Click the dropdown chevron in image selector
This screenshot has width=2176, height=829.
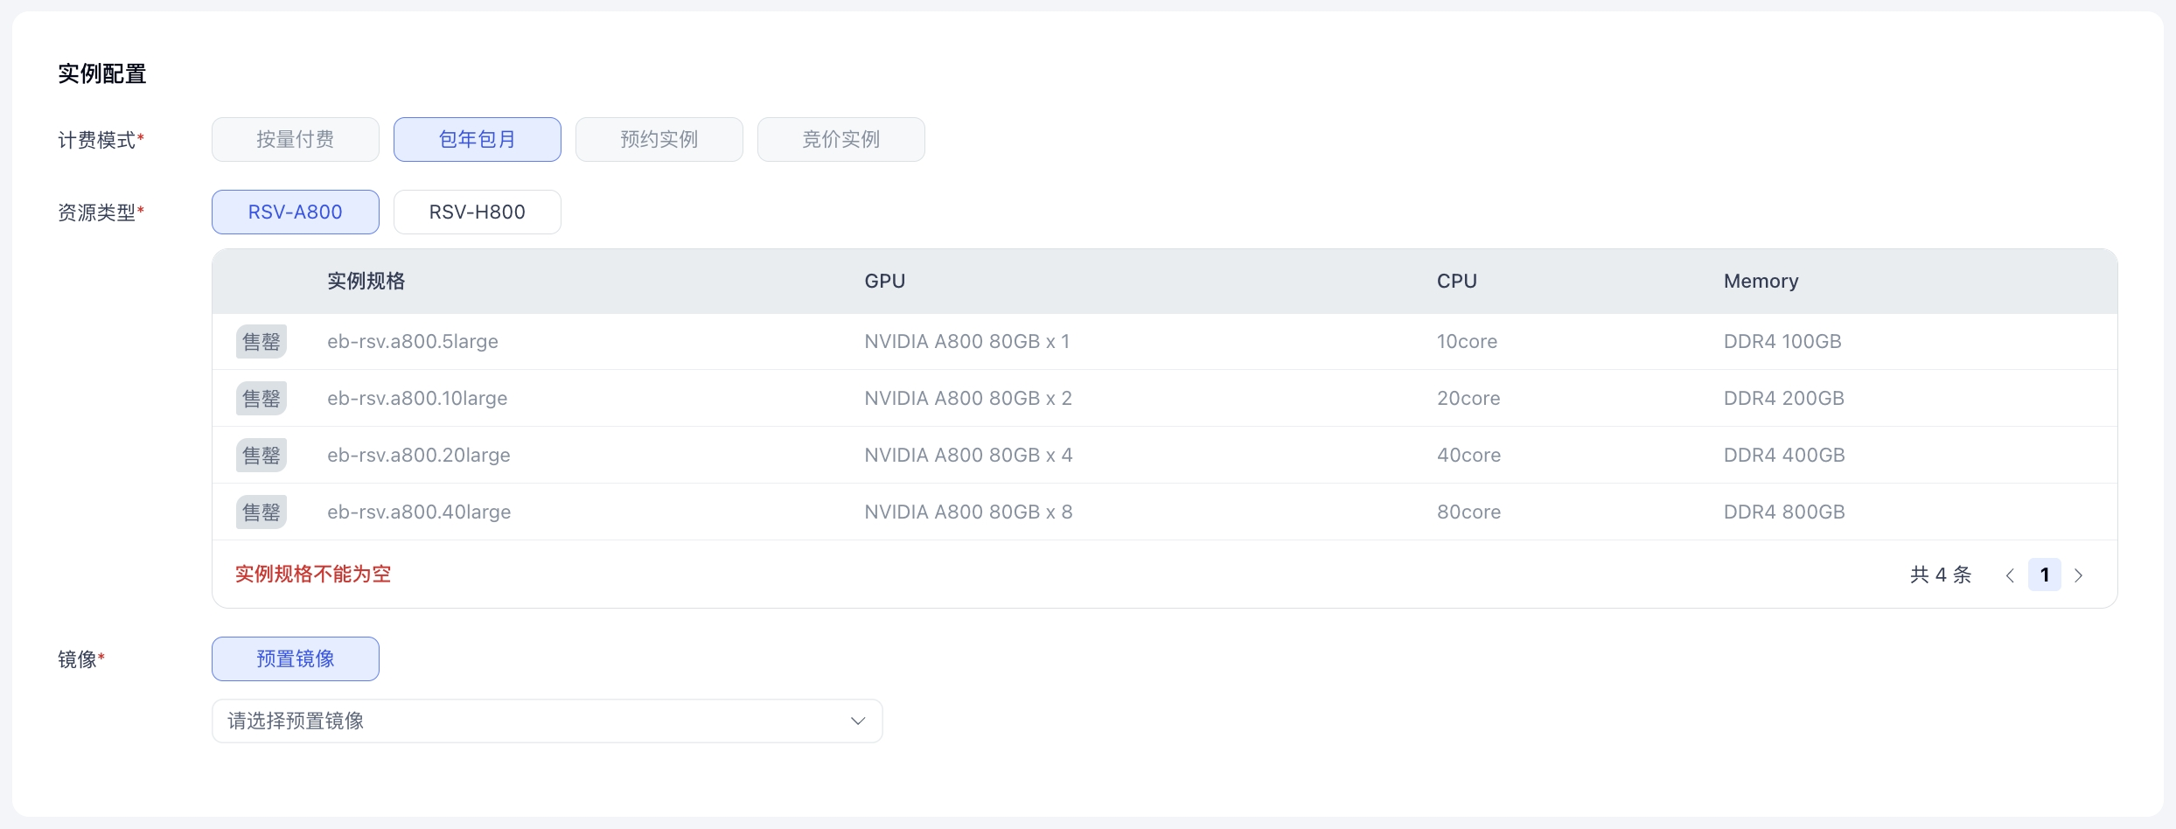click(x=857, y=721)
